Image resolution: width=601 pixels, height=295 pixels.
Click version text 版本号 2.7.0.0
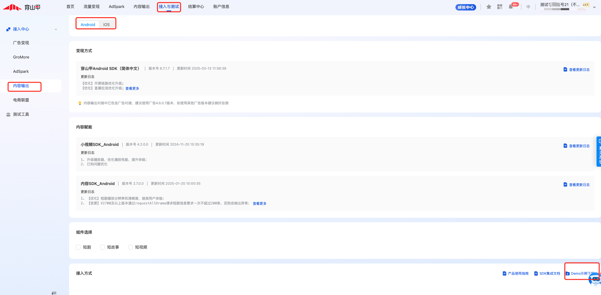pyautogui.click(x=132, y=184)
